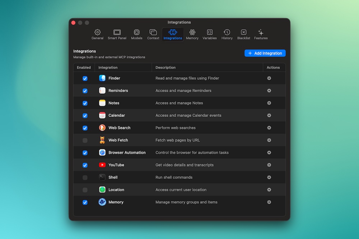Open settings gear for Memory integration
The image size is (359, 239).
pos(269,202)
